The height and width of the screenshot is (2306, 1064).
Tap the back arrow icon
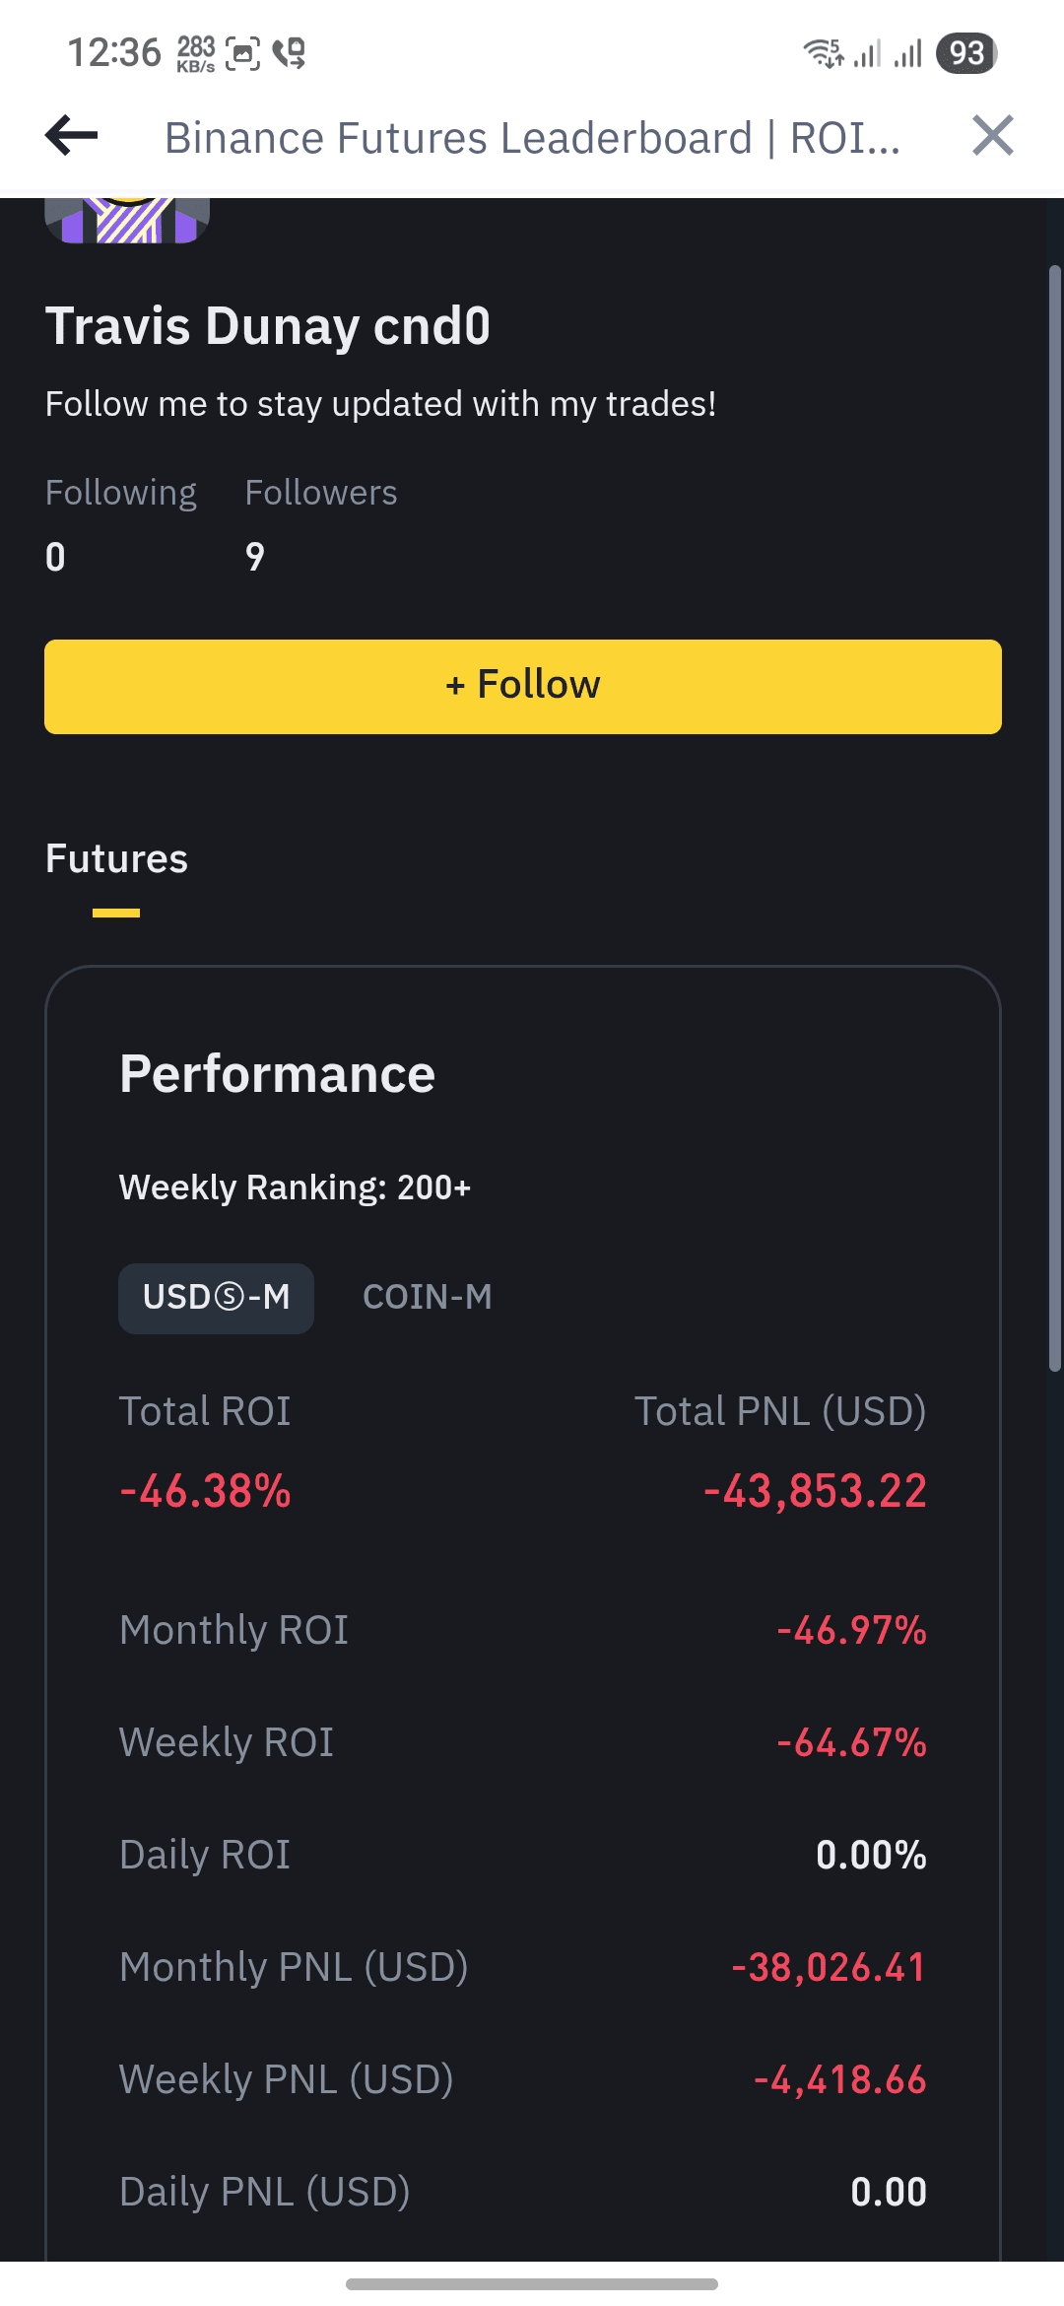pyautogui.click(x=72, y=136)
